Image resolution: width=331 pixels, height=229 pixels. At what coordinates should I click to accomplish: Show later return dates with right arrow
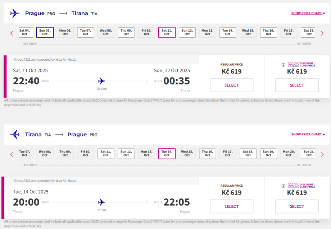[x=322, y=154]
